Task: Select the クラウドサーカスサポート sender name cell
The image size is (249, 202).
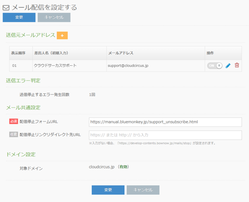Action: click(x=55, y=65)
